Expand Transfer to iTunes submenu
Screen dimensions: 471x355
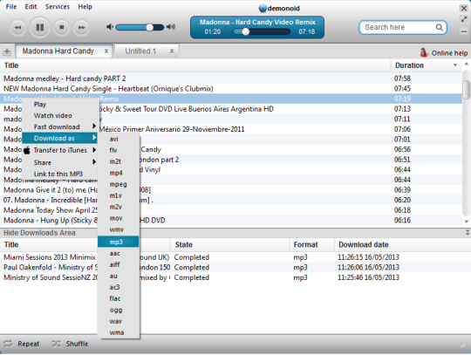pyautogui.click(x=59, y=150)
